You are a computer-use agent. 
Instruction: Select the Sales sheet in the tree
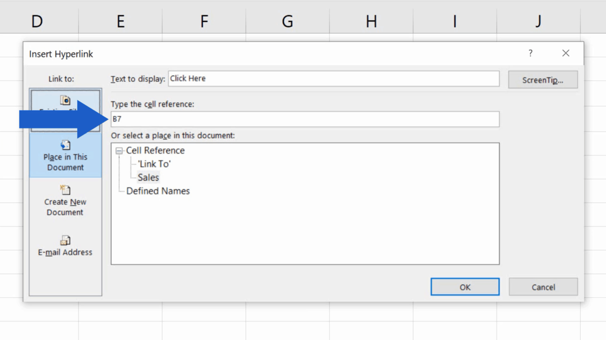click(x=148, y=177)
